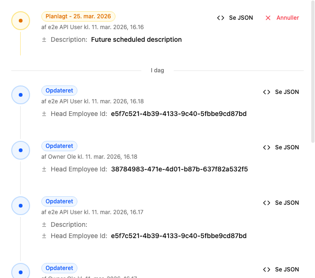Click the plus-minus icon next to Future scheduled description

(44, 40)
